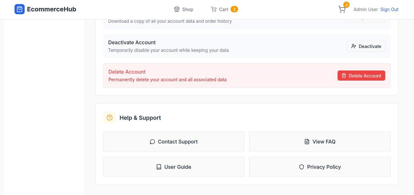Viewport: 414px width, 195px height.
Task: Sign Out of the account
Action: pyautogui.click(x=389, y=9)
